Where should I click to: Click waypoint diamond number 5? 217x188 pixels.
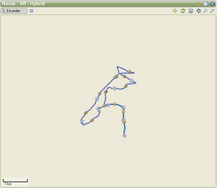100,94
